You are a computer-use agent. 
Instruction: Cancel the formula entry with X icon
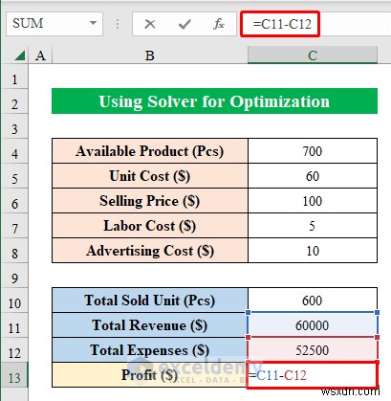tap(150, 24)
